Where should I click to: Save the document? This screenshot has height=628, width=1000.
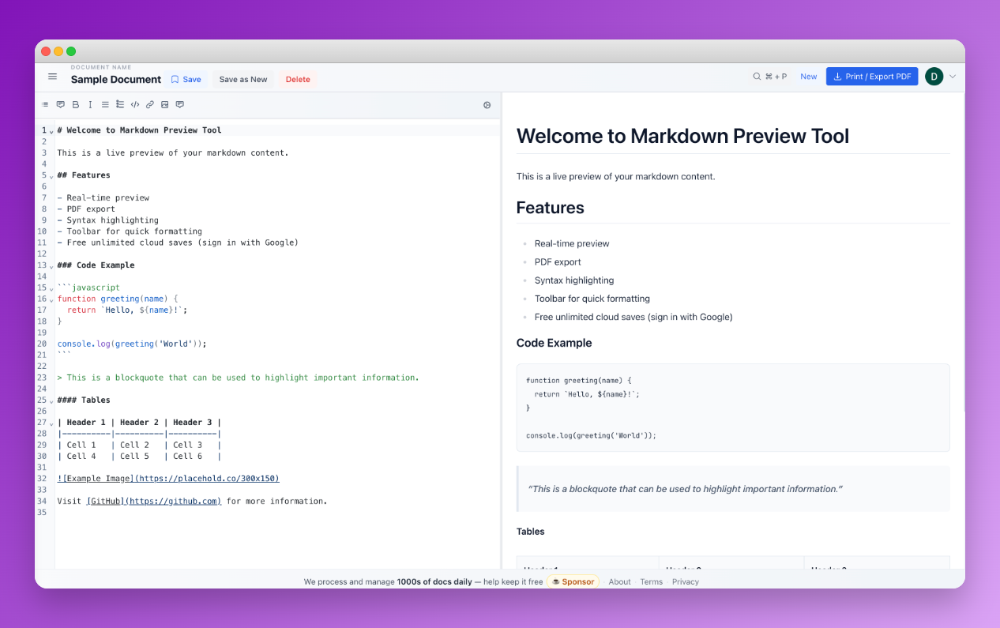coord(186,79)
